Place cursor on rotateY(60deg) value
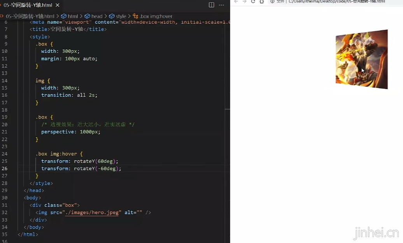403x243 pixels. 95,161
